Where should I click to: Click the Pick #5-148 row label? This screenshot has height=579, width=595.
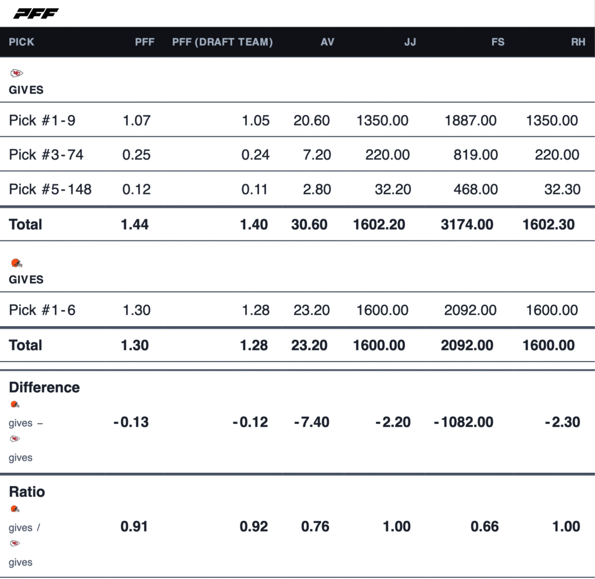(x=50, y=189)
